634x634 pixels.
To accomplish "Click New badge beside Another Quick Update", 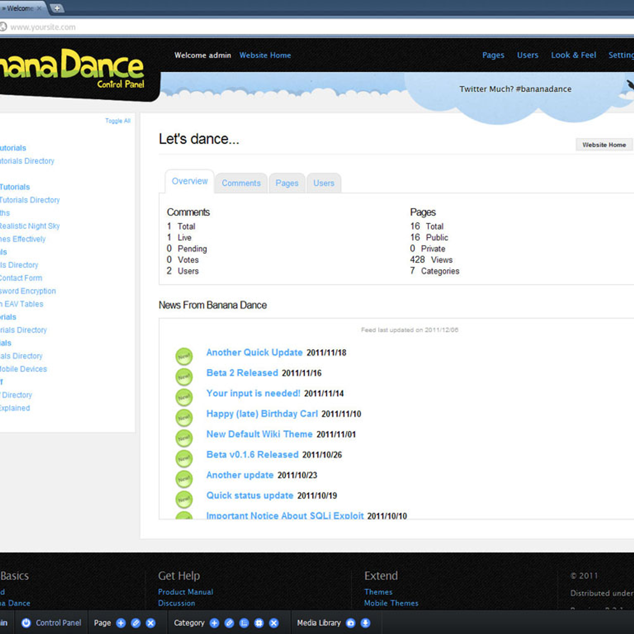I will tap(184, 356).
